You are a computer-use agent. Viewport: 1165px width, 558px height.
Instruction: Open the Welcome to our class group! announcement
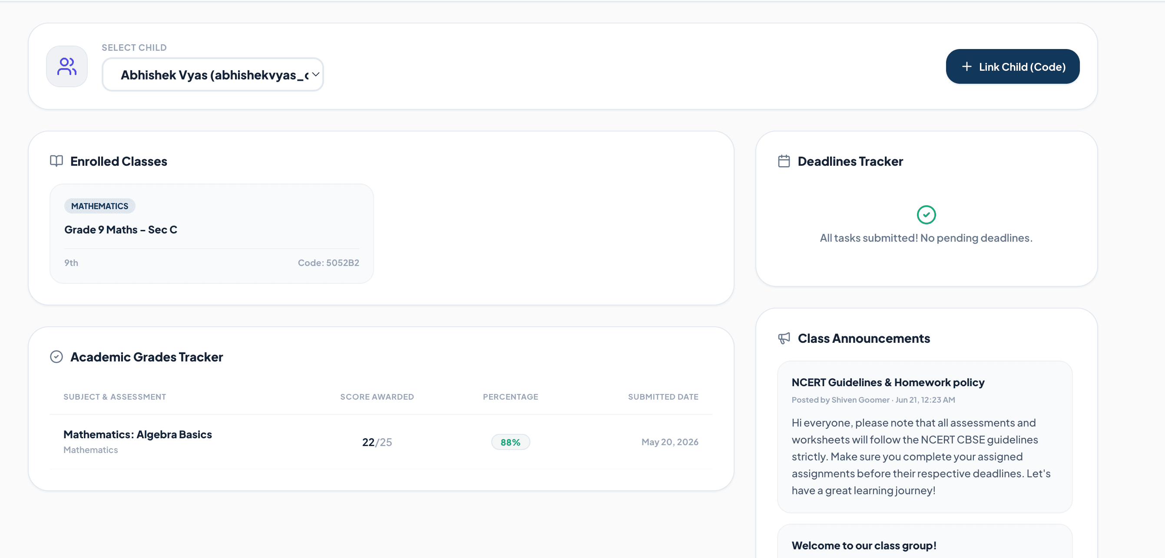(925, 541)
